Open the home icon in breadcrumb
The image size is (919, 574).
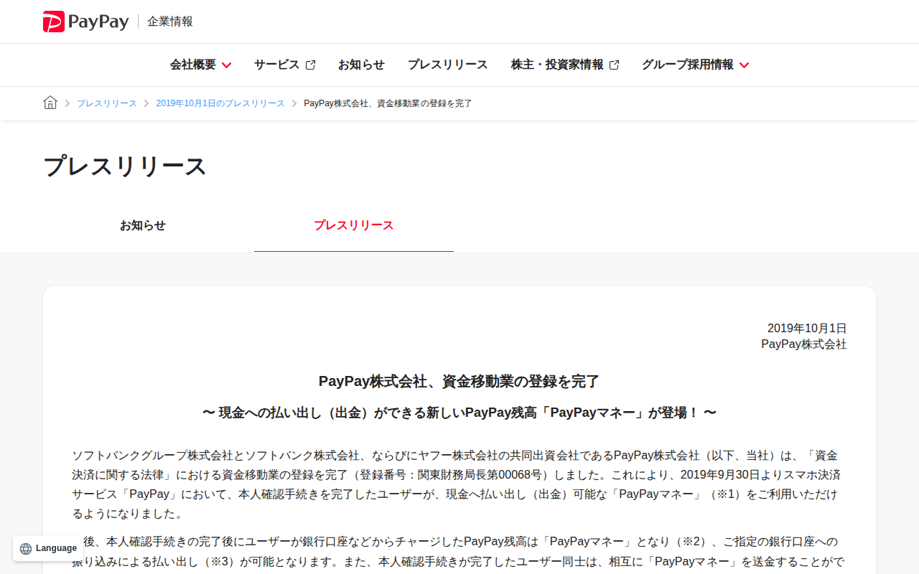click(x=50, y=103)
